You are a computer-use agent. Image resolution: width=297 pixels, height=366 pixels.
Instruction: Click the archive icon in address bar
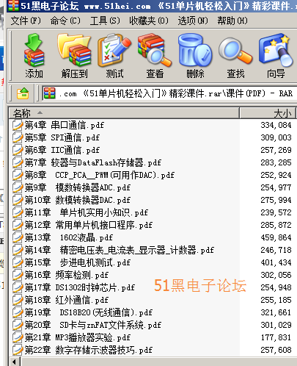coord(50,93)
